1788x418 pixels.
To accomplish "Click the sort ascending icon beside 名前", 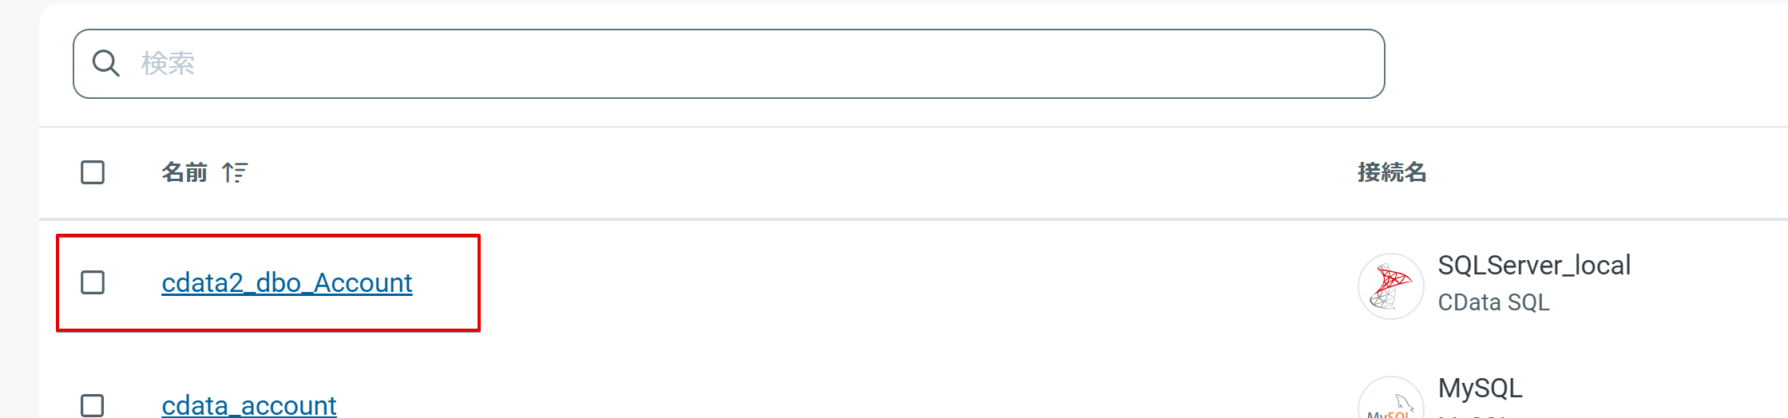I will coord(235,172).
